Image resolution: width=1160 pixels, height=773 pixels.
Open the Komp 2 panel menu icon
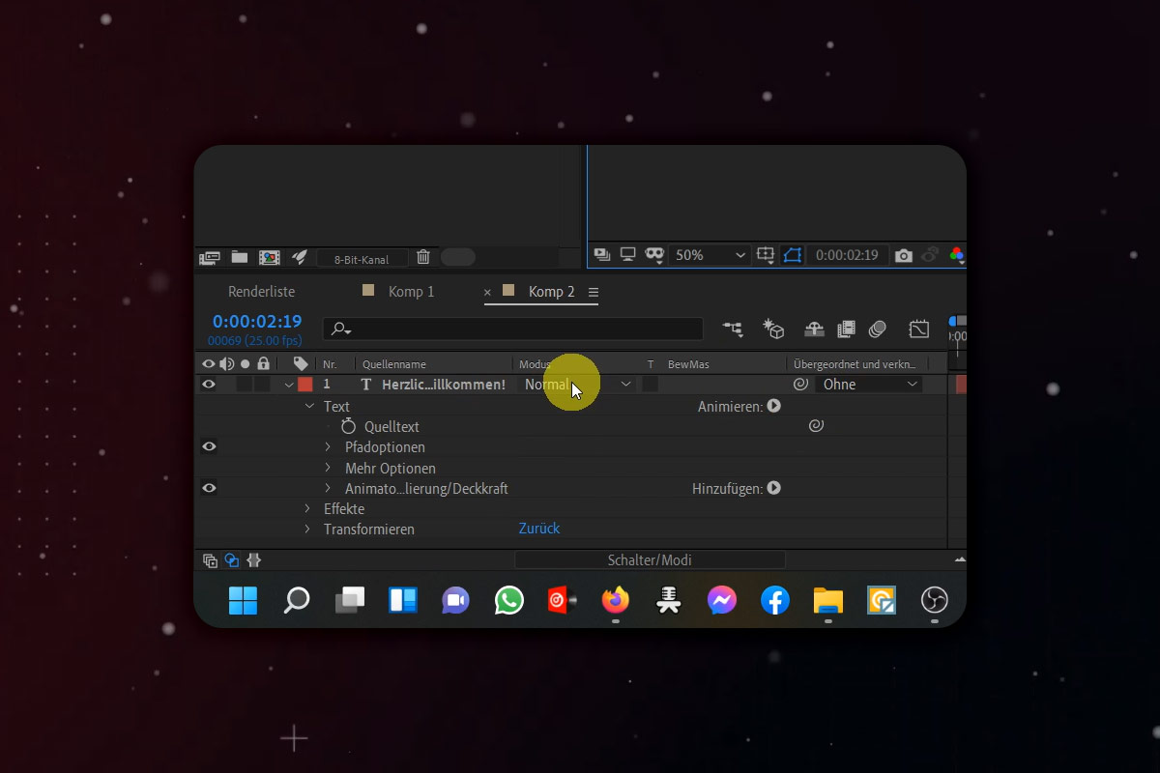tap(594, 292)
